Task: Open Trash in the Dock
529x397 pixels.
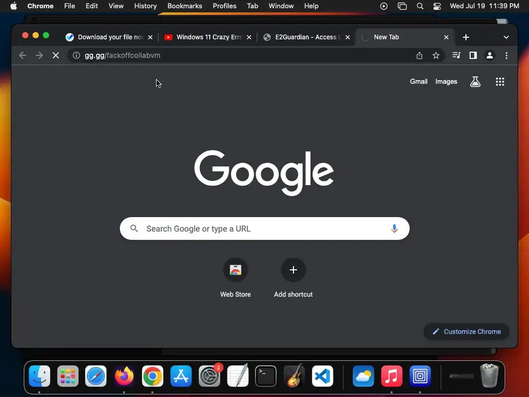Action: tap(489, 376)
